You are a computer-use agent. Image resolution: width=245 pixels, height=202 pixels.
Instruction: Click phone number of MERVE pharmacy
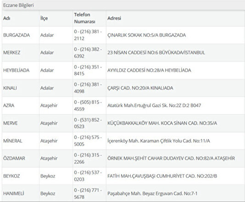coord(88,123)
